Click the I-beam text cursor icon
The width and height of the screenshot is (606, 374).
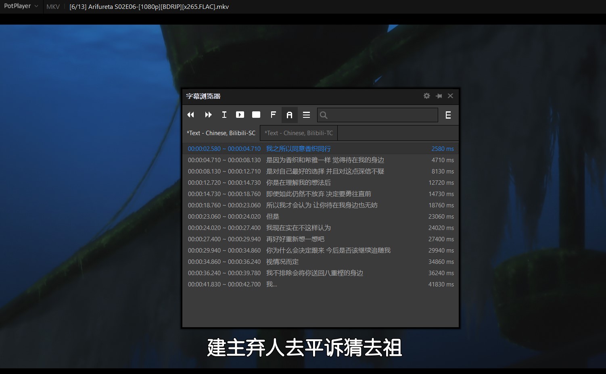pyautogui.click(x=224, y=115)
